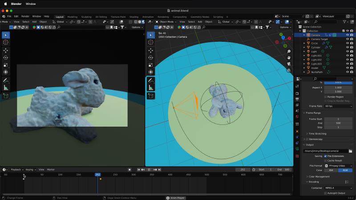Click the Marker menu in timeline

pyautogui.click(x=51, y=170)
